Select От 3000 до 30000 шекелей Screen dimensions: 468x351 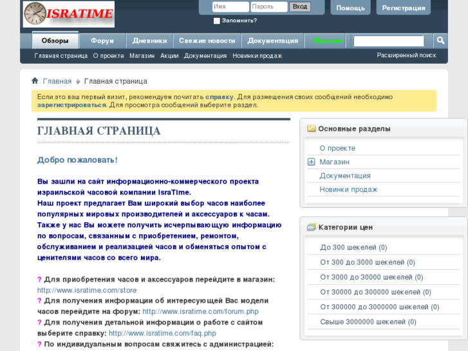[371, 277]
